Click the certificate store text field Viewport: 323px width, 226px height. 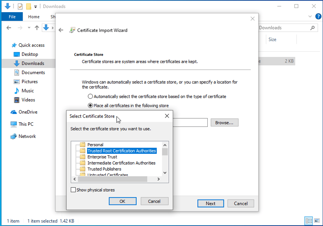[190, 123]
